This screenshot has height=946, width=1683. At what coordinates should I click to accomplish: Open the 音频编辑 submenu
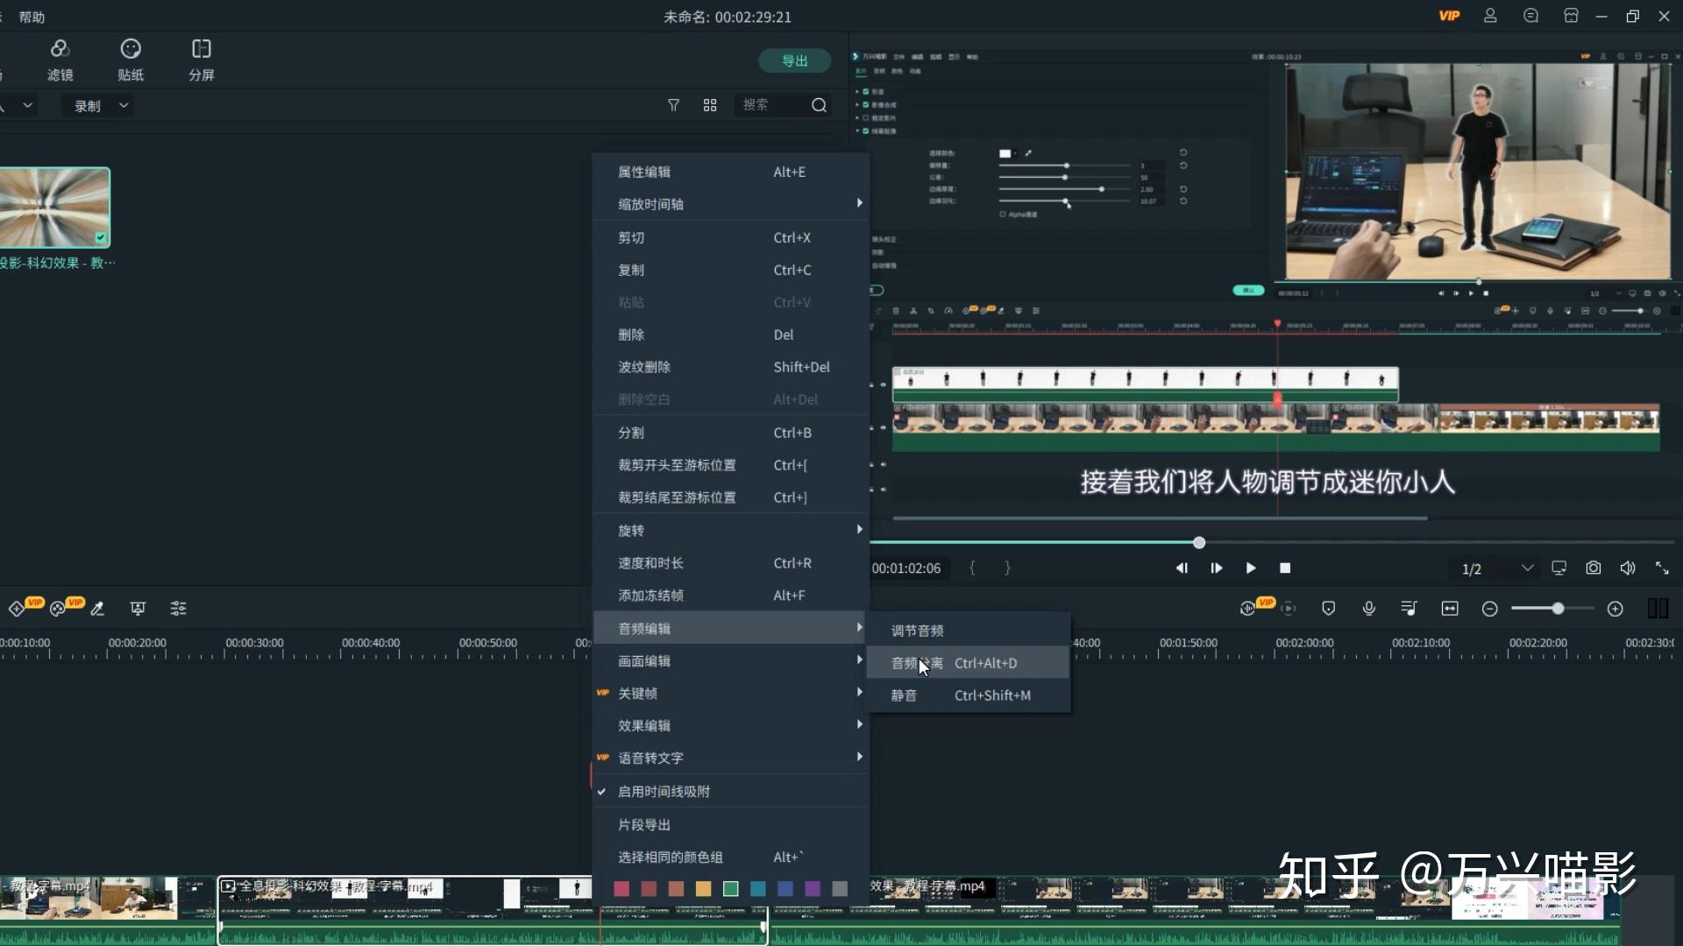(731, 628)
